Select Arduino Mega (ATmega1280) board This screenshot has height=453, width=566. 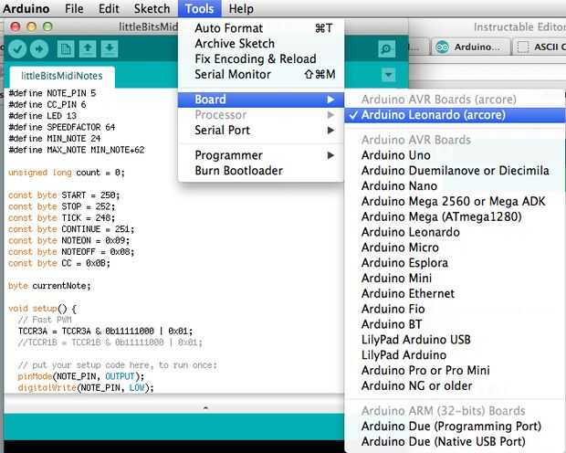click(455, 216)
